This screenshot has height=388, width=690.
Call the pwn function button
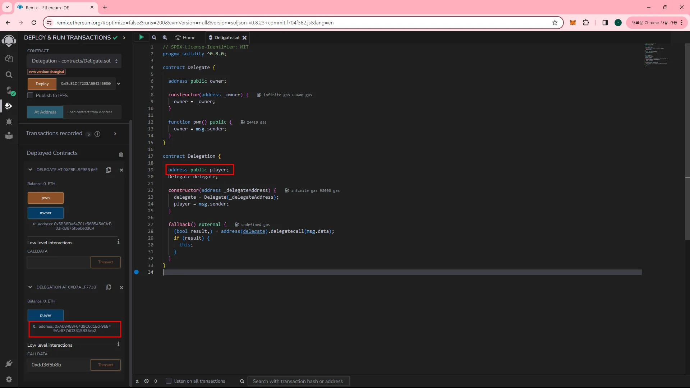pos(46,198)
